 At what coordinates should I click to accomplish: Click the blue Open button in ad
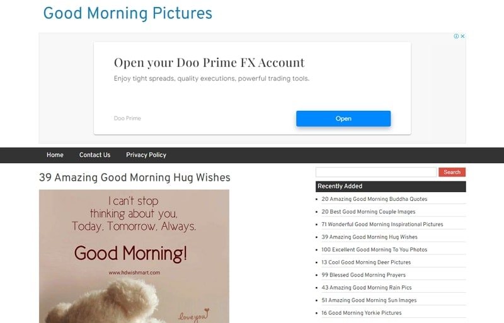(343, 118)
